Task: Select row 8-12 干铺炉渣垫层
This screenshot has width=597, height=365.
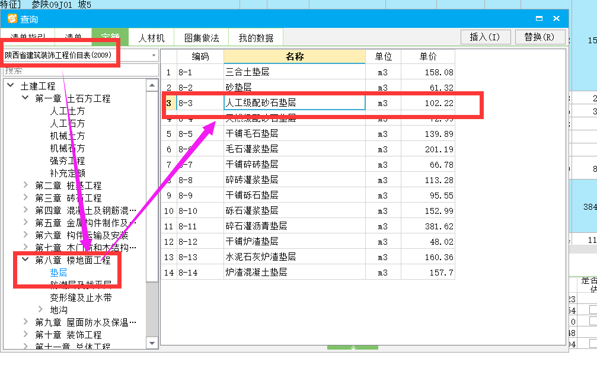Action: (x=308, y=242)
